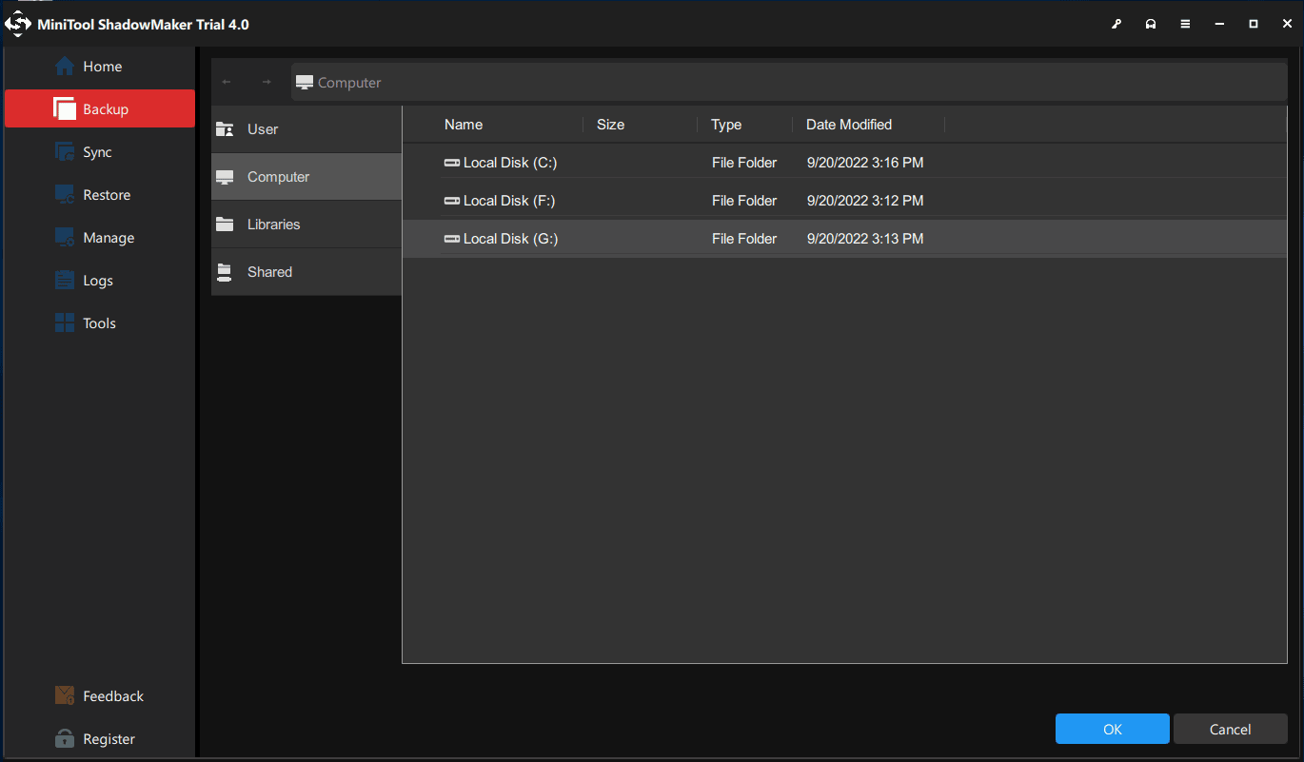Open the Sync section

pyautogui.click(x=100, y=152)
